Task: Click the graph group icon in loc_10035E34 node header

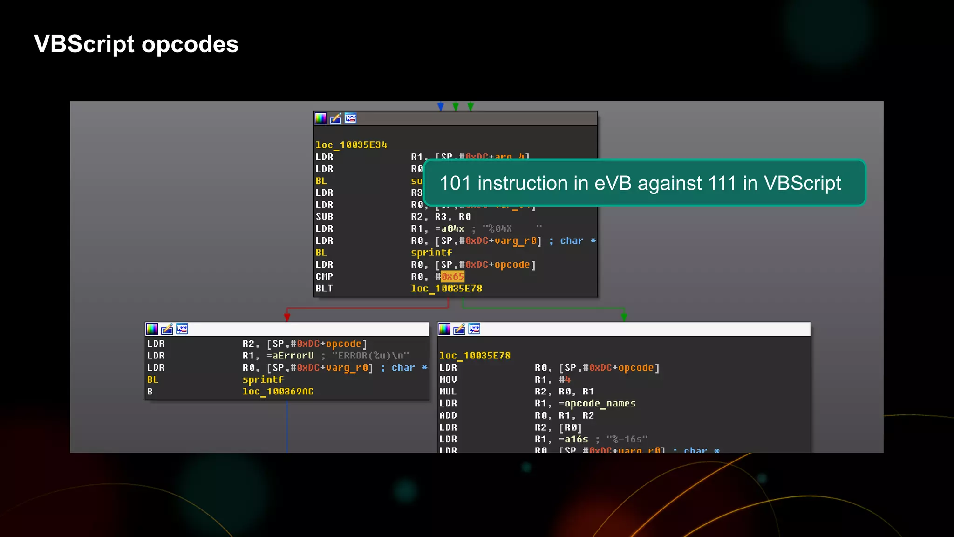Action: pyautogui.click(x=350, y=118)
